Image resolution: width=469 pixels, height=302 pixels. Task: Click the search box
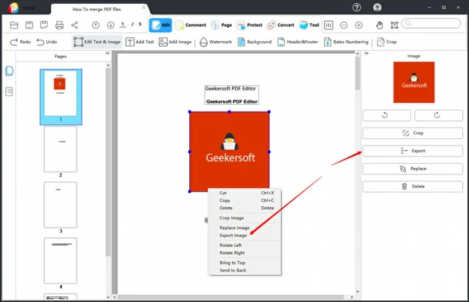[431, 23]
